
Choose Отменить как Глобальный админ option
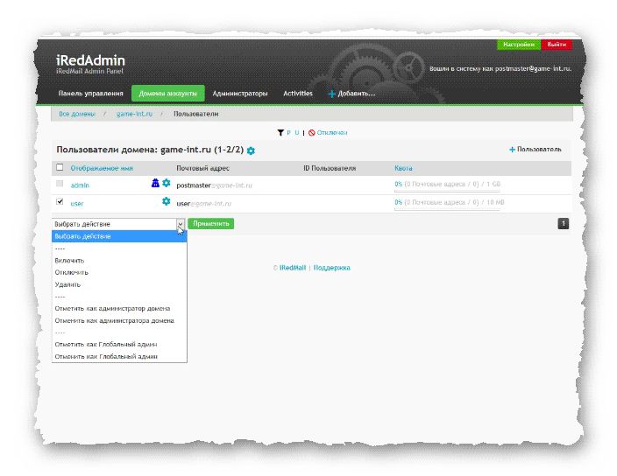click(106, 357)
